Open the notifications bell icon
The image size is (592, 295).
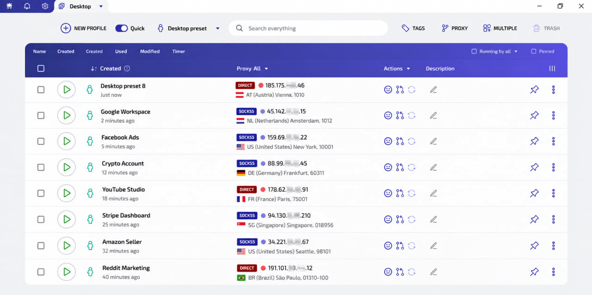click(x=27, y=6)
